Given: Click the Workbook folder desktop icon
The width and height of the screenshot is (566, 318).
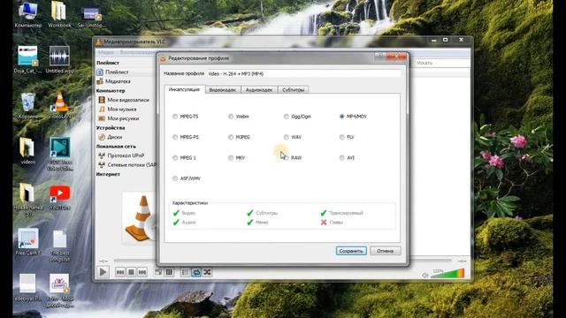Looking at the screenshot, I should (59, 15).
